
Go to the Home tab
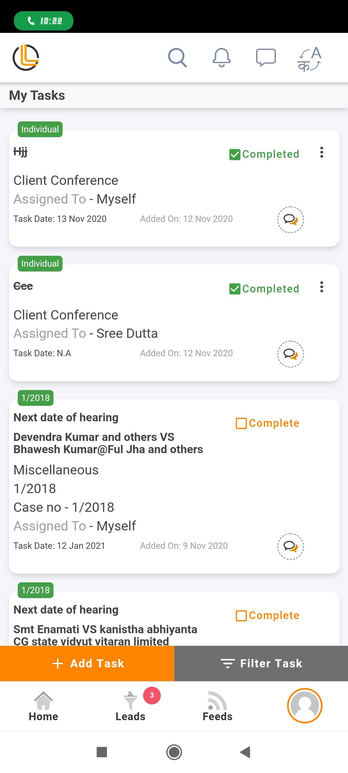pyautogui.click(x=43, y=706)
